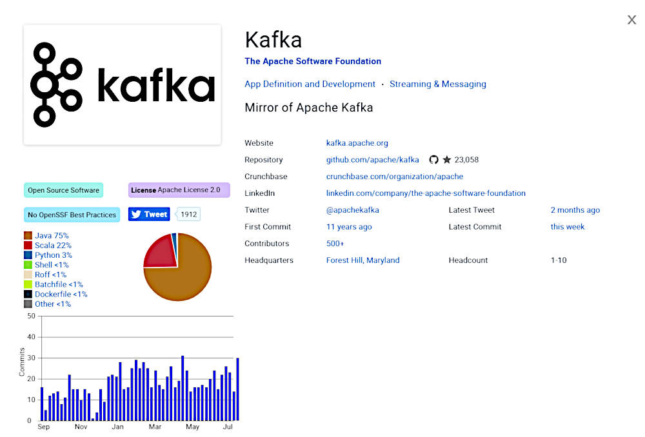
Task: Click the GitHub octocat icon
Action: tap(433, 159)
